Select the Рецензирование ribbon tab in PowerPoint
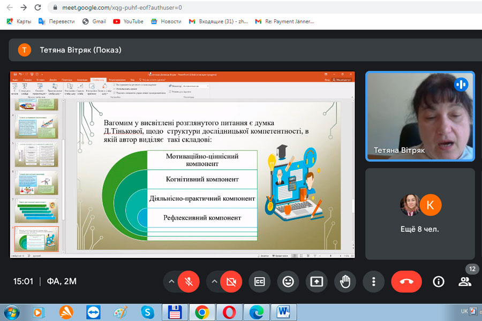This screenshot has height=321, width=482. [117, 80]
